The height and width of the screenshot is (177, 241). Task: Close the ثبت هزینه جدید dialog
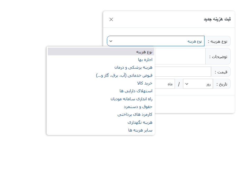pyautogui.click(x=111, y=19)
